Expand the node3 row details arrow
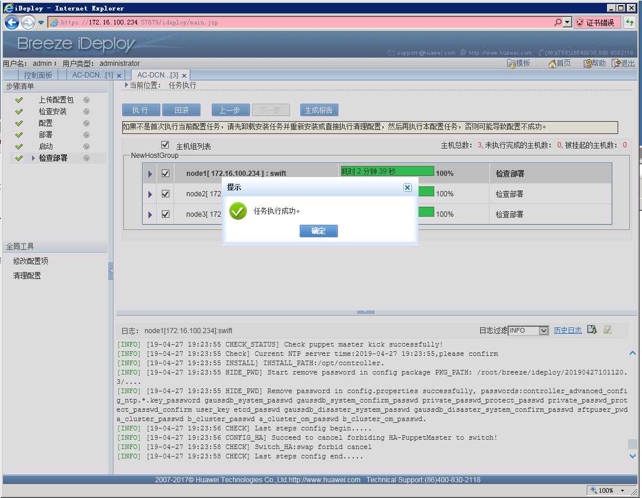The height and width of the screenshot is (498, 642). click(150, 215)
